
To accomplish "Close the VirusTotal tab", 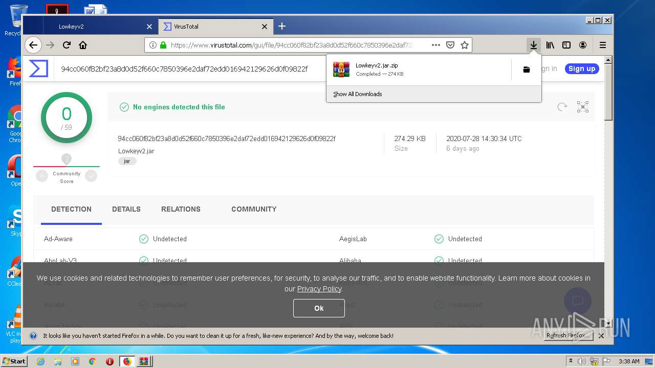I will [265, 27].
